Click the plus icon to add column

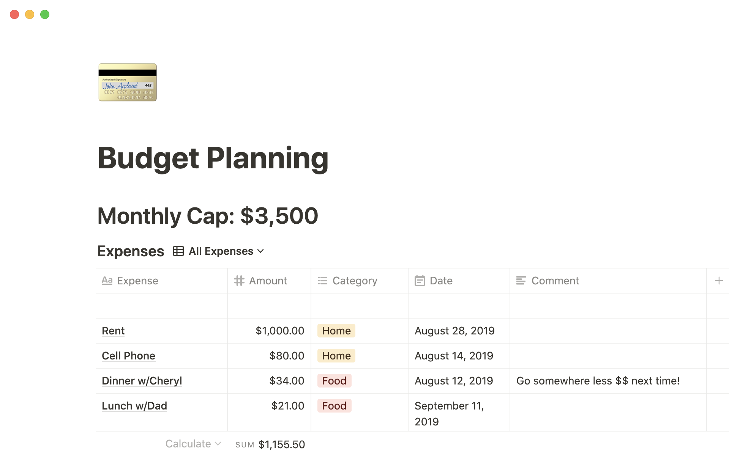click(719, 281)
